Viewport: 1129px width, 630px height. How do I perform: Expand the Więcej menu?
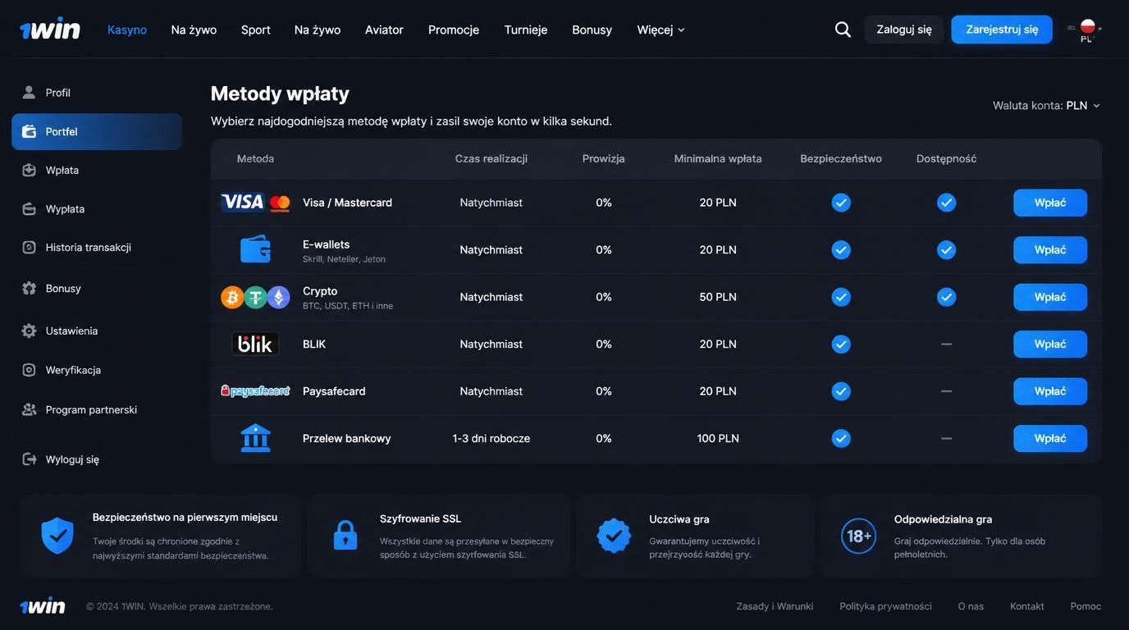660,30
